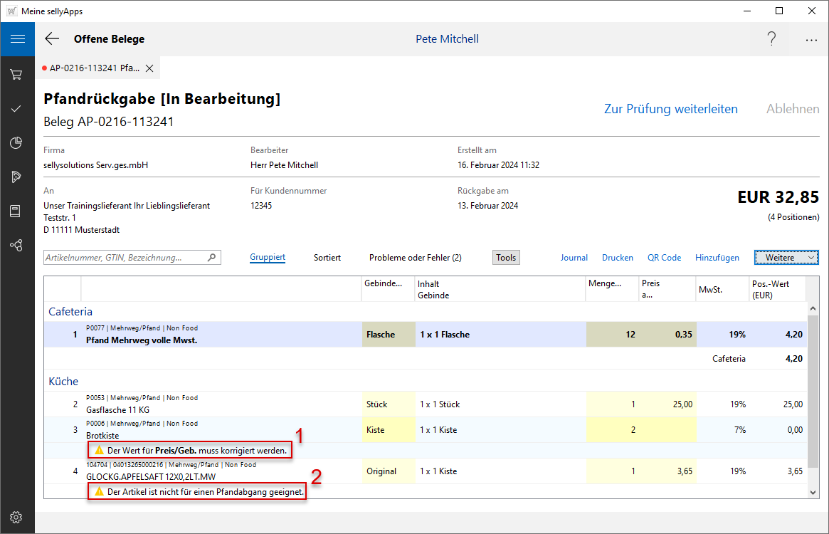Show Probleme oder Fehler (2) filter
Screen dimensions: 829x534
click(x=416, y=258)
